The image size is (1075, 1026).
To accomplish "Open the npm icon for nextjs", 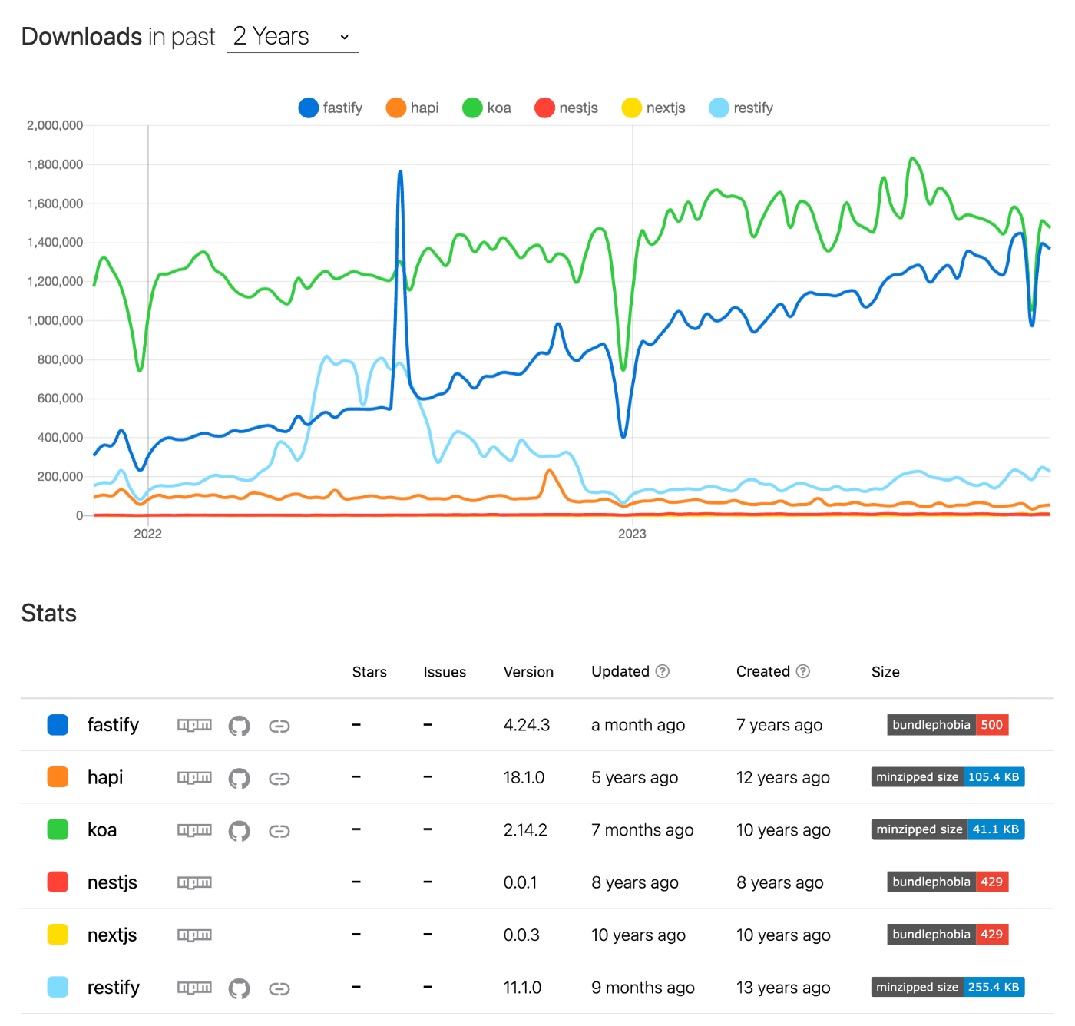I will click(194, 935).
